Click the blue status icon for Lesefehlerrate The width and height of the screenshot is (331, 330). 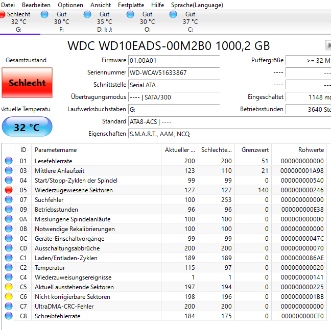[9, 161]
